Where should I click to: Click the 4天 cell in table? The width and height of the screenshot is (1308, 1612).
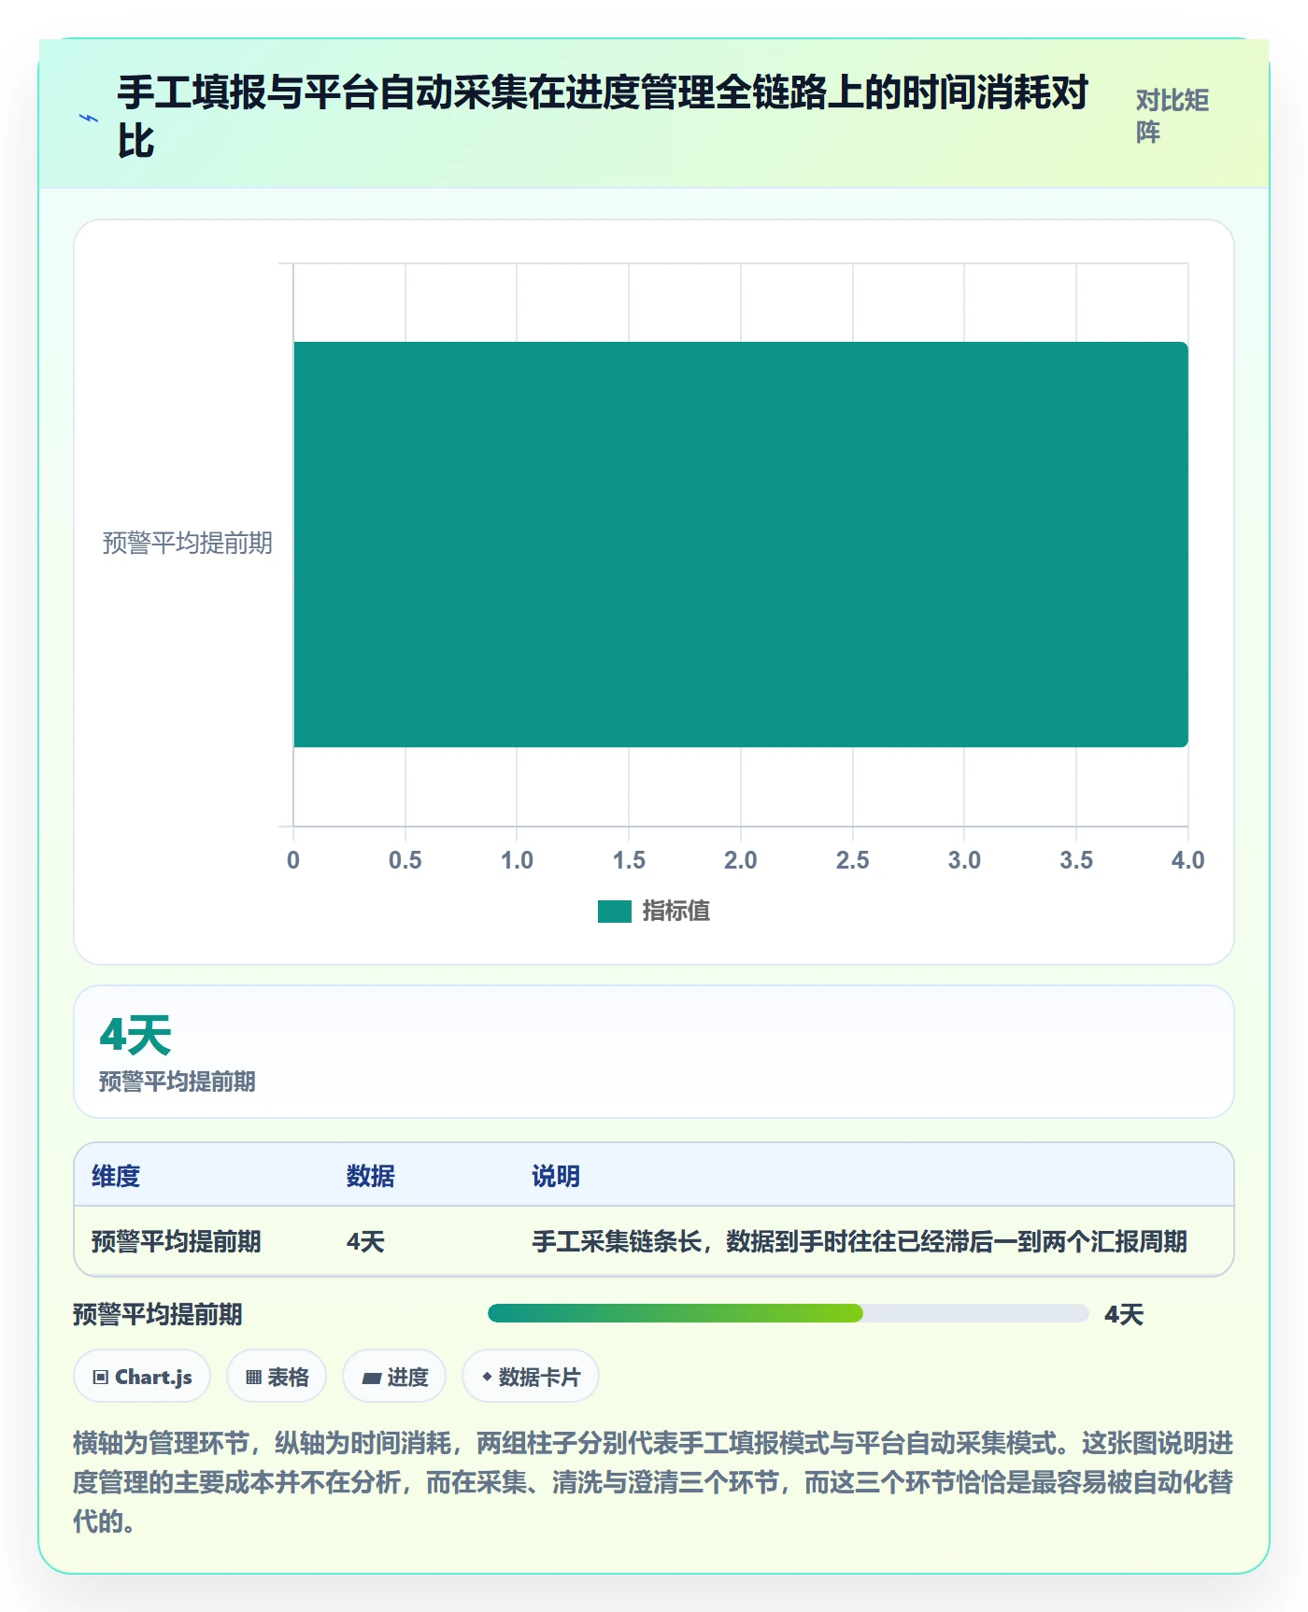pos(365,1241)
